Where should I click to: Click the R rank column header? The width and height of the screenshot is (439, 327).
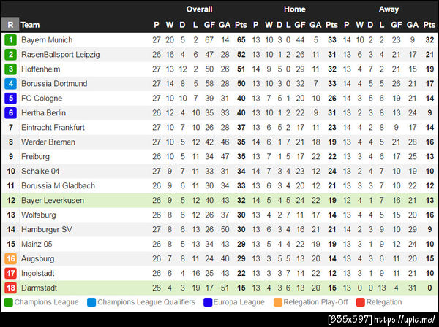pyautogui.click(x=10, y=25)
